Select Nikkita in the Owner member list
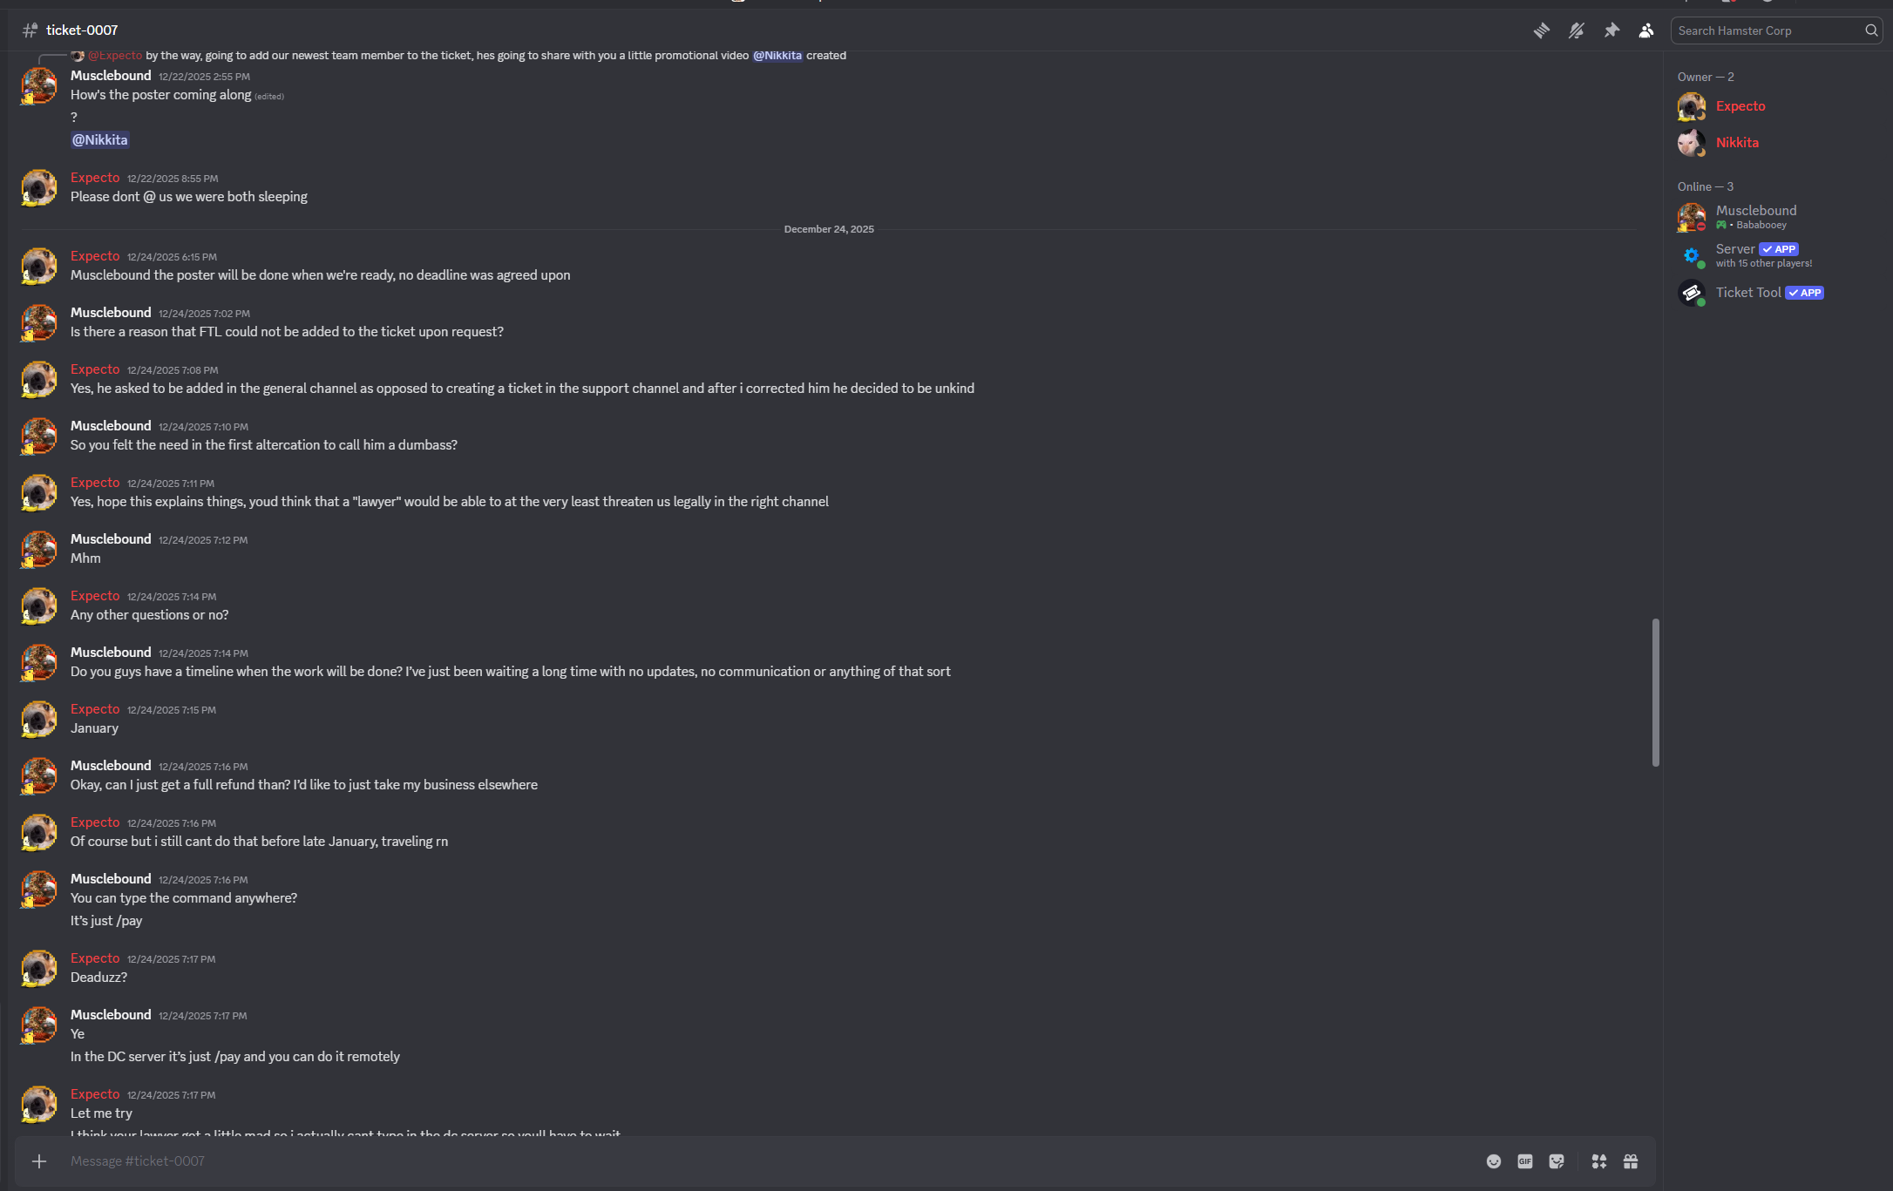Screen dimensions: 1893x1191 click(x=1736, y=143)
